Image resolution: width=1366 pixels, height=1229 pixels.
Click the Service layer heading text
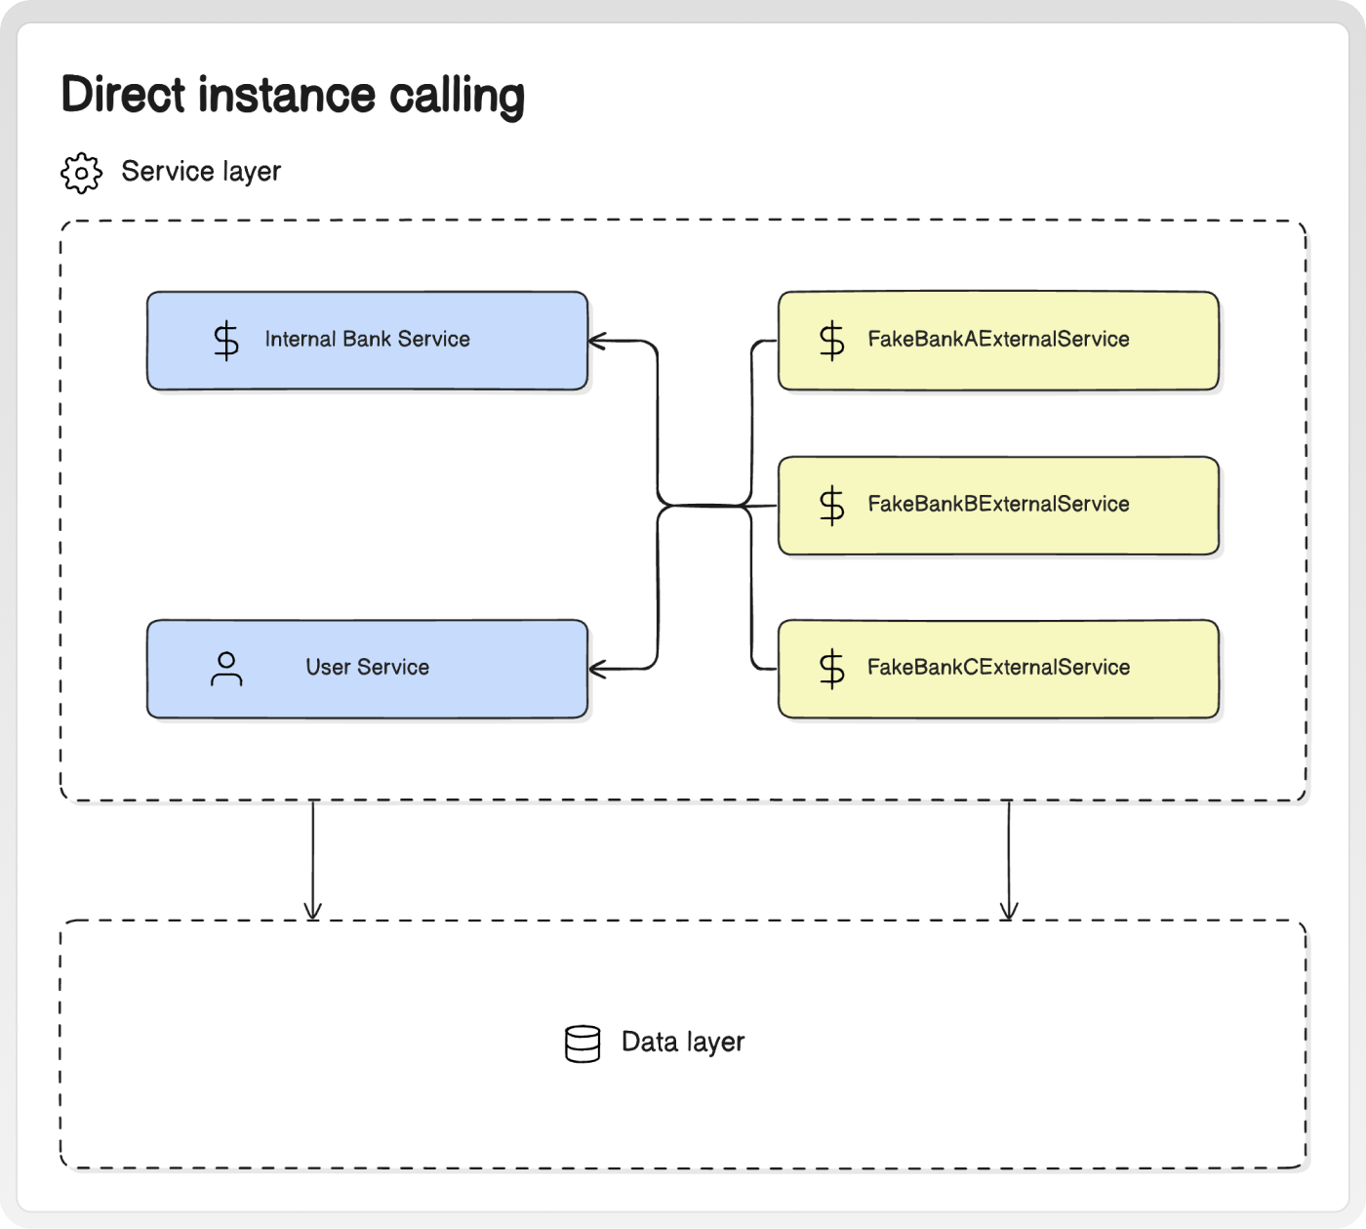pos(201,172)
